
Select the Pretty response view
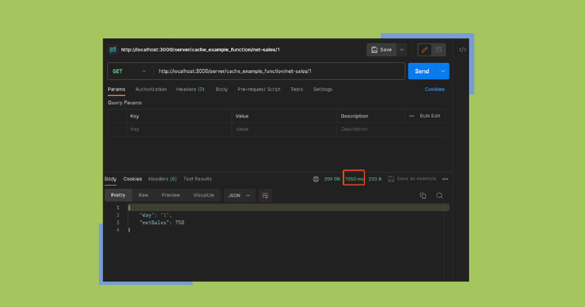pos(118,196)
